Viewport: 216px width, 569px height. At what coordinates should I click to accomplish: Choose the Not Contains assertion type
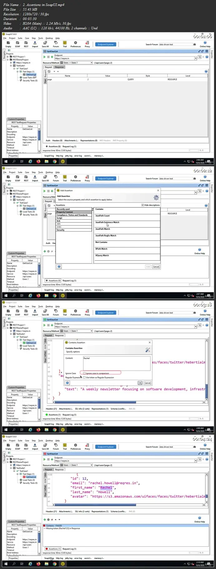127,243
